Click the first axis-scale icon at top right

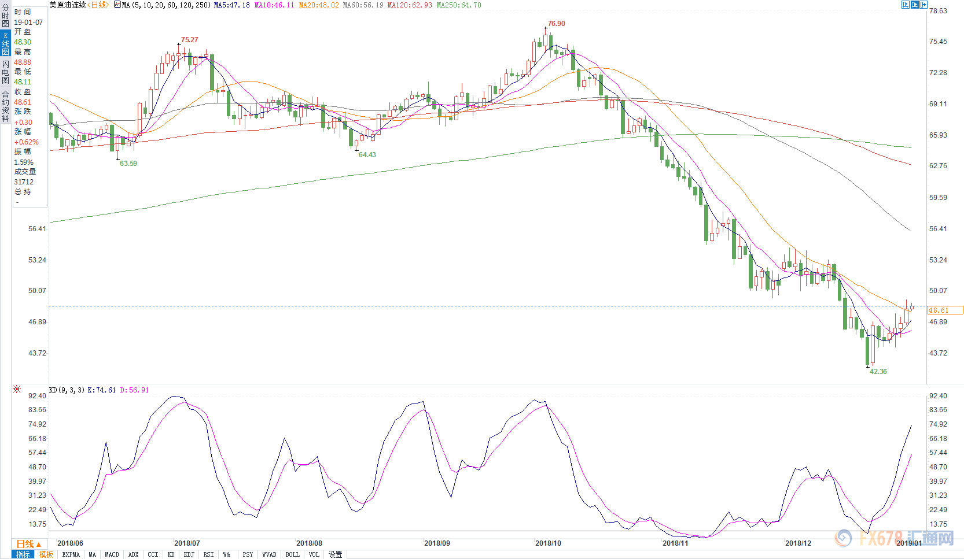tap(906, 5)
